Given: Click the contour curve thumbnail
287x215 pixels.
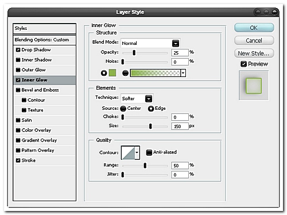Looking at the screenshot, I should coord(128,152).
